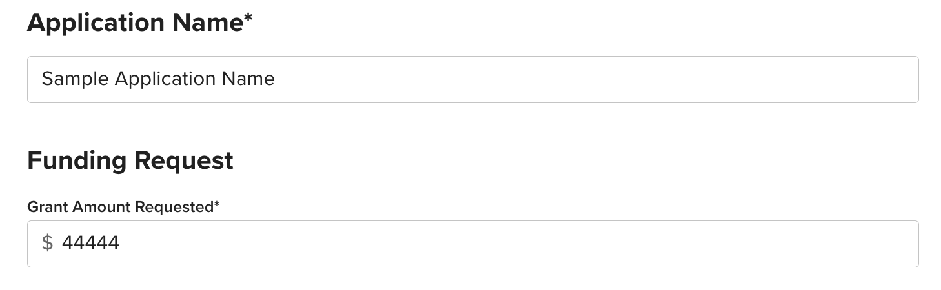This screenshot has height=290, width=941.
Task: Click the "Grant Amount Requested" field label
Action: tap(120, 207)
